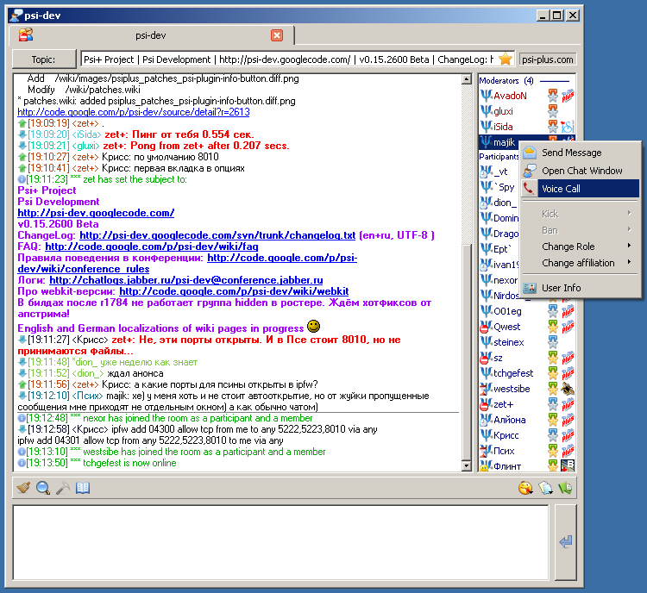Expand the Change Role submenu

point(580,247)
